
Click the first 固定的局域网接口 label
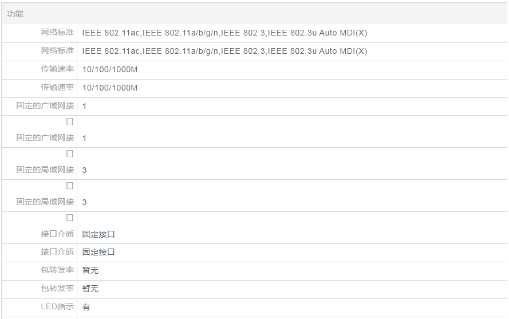point(45,170)
